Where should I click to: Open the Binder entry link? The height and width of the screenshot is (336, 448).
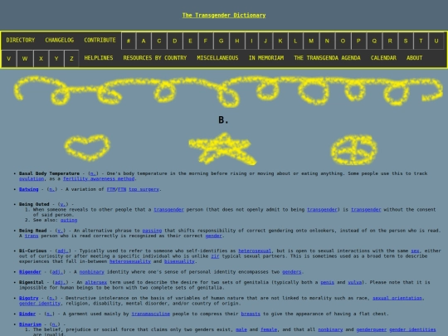27,314
